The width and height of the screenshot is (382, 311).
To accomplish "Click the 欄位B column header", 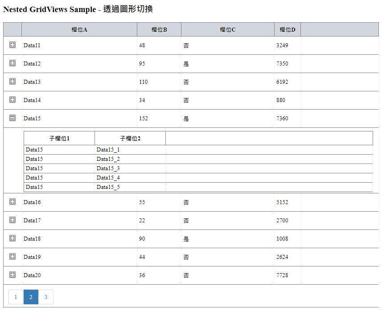I will tap(159, 29).
